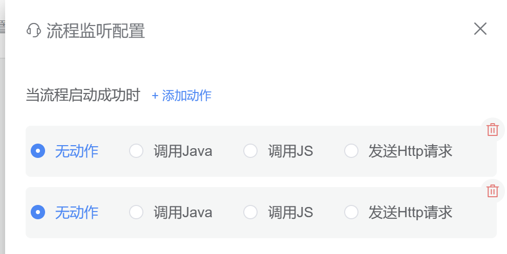Select 无动作 radio in the upper action row
Viewport: 507px width, 254px height.
pyautogui.click(x=38, y=151)
